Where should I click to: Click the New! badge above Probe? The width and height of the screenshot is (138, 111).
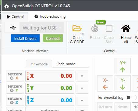(x=101, y=22)
